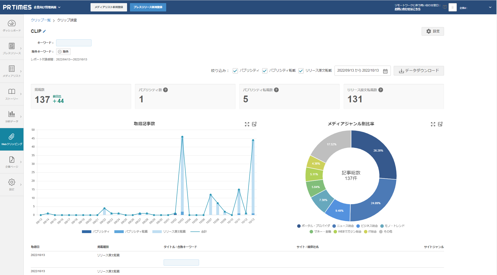
Task: Open the sidebar settings gear icon
Action: (12, 182)
